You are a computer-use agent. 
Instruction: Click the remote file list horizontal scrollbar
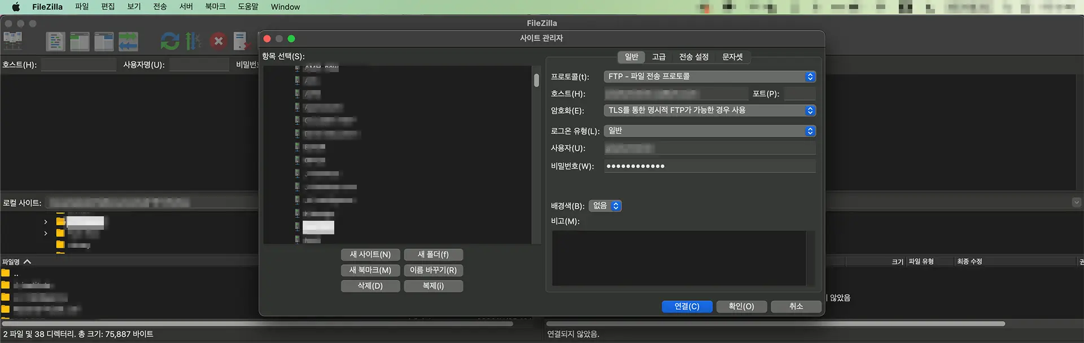tap(776, 324)
